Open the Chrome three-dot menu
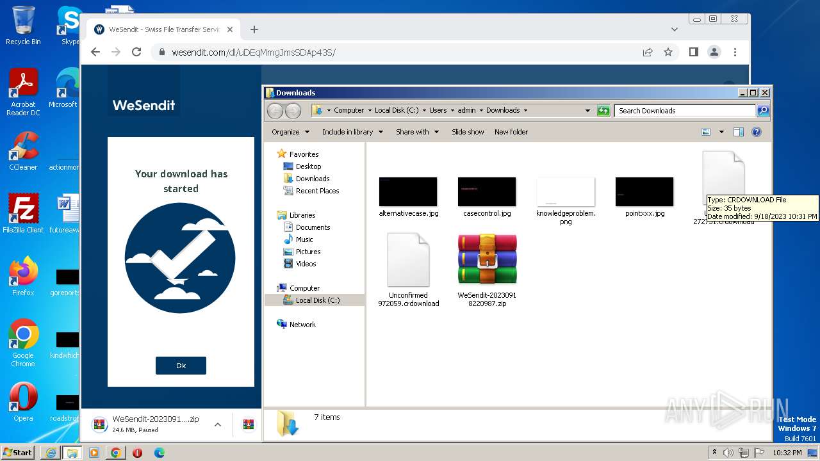Viewport: 820px width, 461px height. coord(735,52)
